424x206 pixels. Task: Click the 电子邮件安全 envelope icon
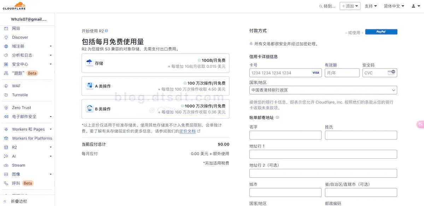pyautogui.click(x=6, y=117)
